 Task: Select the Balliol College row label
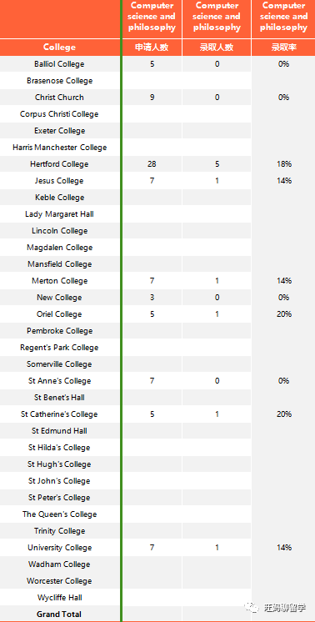pos(59,64)
